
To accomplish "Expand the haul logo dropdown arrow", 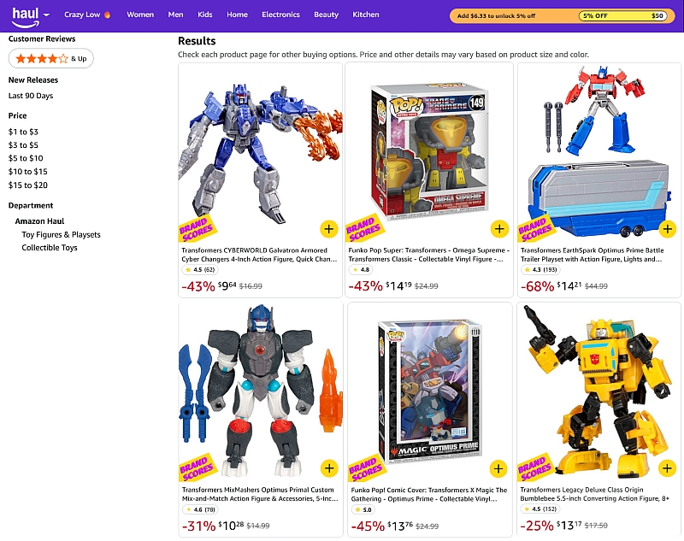I will 46,15.
